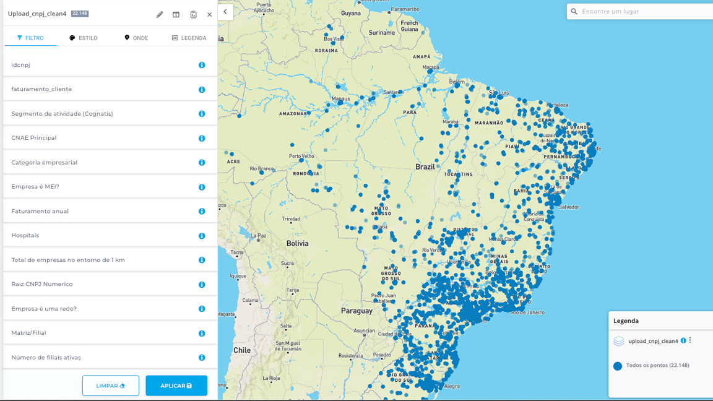Click the layers icon in the legend
Viewport: 713px width, 401px height.
(619, 342)
